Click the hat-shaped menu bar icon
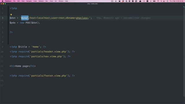Image resolution: width=185 pixels, height=104 pixels. [140, 1]
